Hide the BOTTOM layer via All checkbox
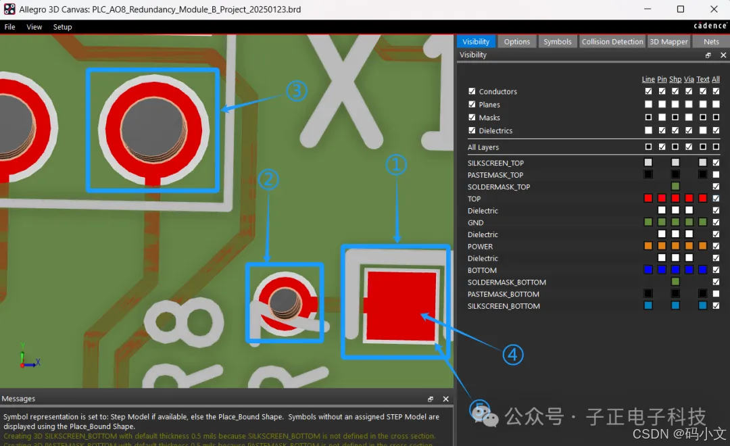 click(716, 270)
